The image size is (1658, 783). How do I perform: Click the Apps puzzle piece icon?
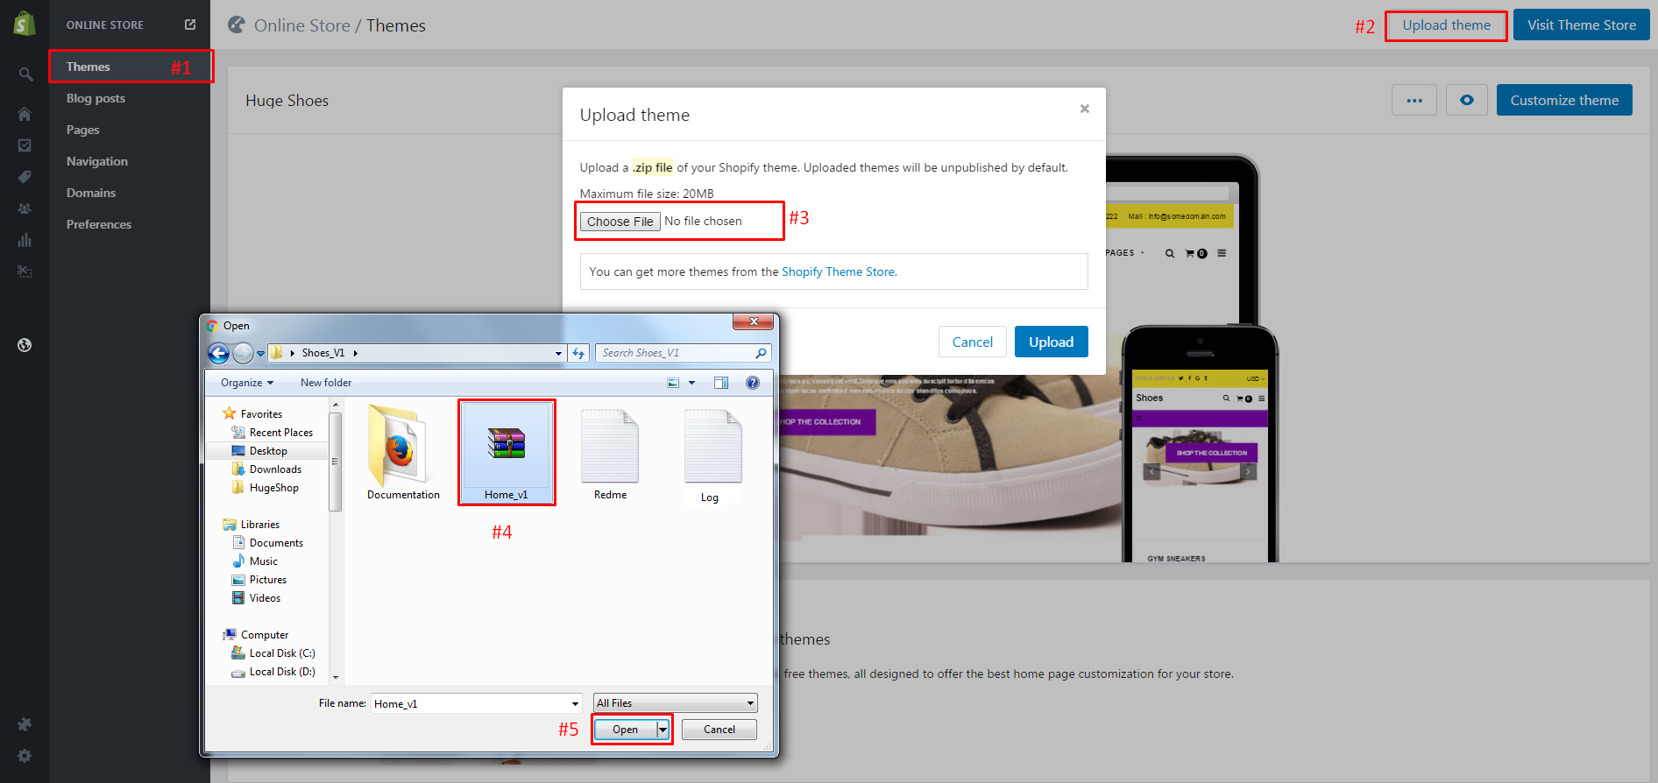click(25, 724)
